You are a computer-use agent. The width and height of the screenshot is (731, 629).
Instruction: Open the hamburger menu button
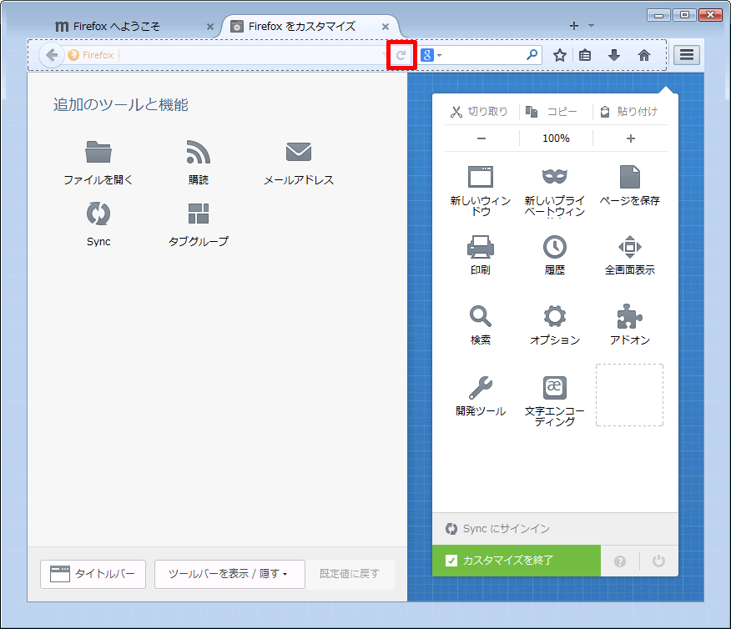686,55
